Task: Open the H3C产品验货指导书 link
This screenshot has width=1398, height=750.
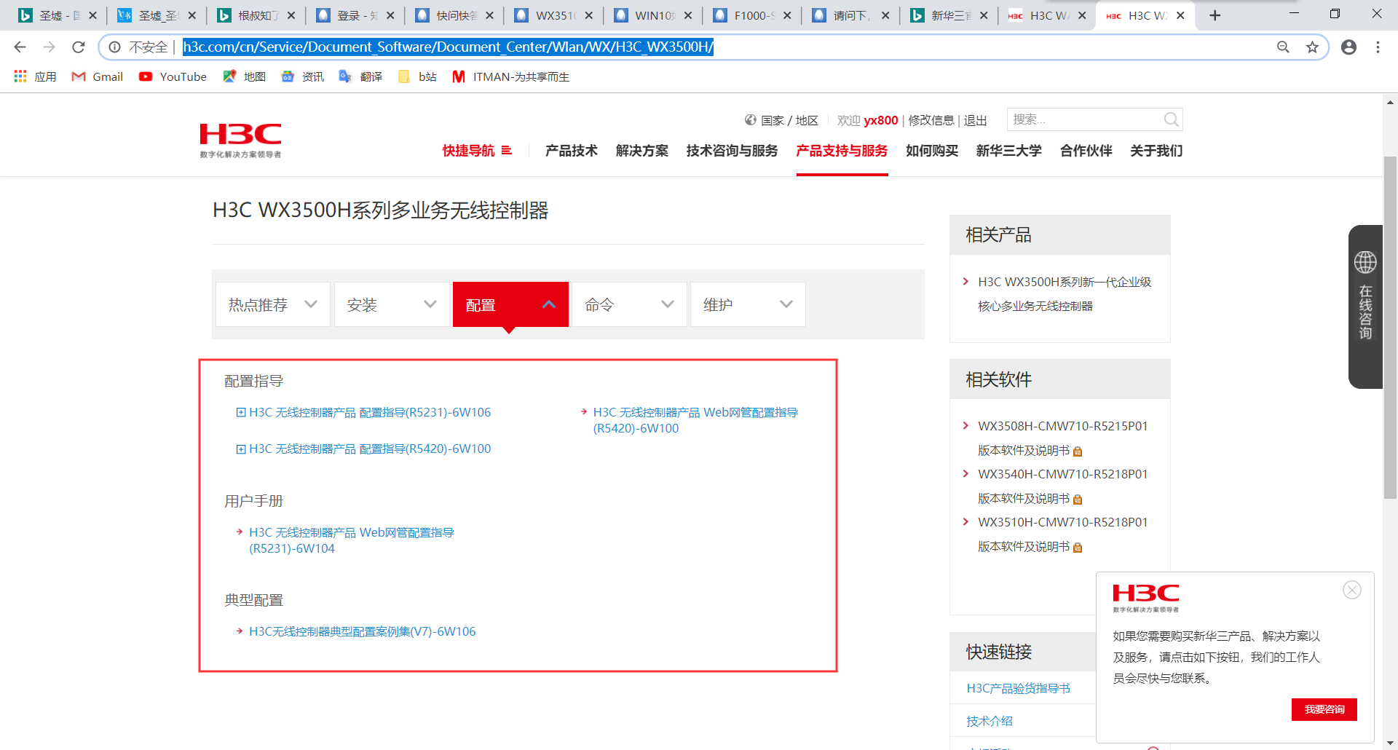Action: (x=1018, y=688)
